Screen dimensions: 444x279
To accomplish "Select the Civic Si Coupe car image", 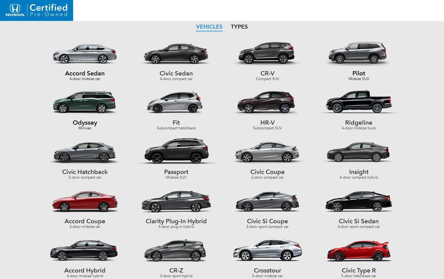I will 267,201.
